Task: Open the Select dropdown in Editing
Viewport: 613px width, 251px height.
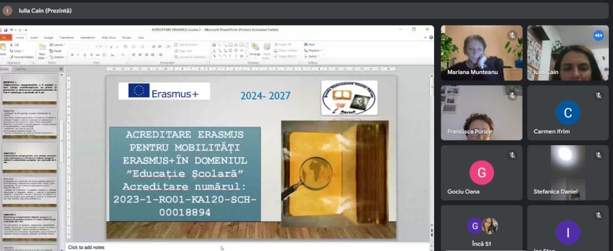Action: coord(312,56)
